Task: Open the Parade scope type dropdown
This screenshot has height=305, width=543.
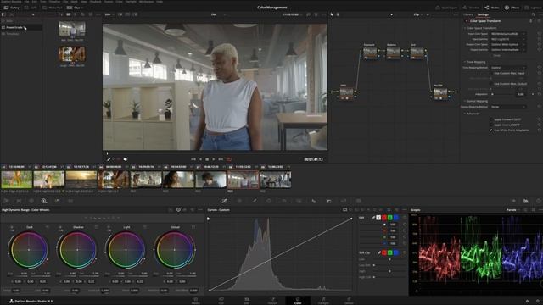Action: pyautogui.click(x=512, y=210)
